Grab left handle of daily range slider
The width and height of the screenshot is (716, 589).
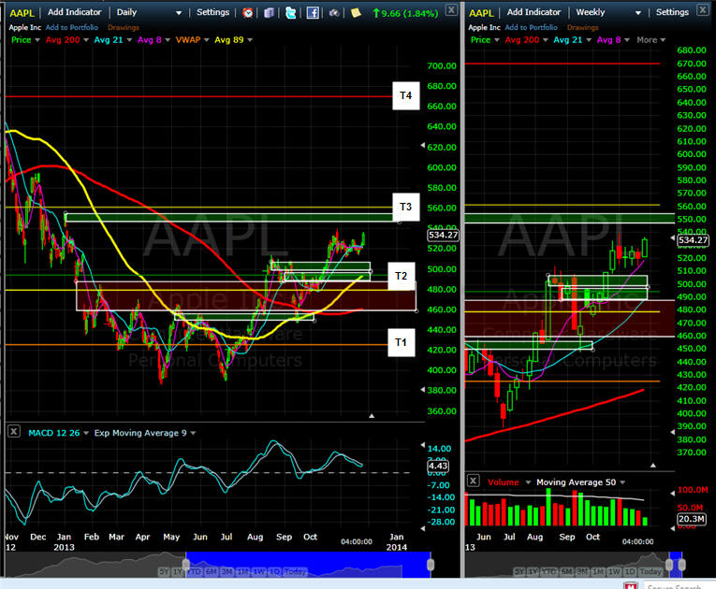click(x=186, y=565)
